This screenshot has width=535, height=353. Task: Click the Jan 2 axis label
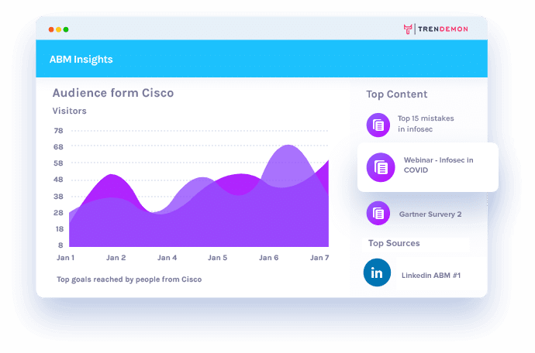[x=116, y=258]
